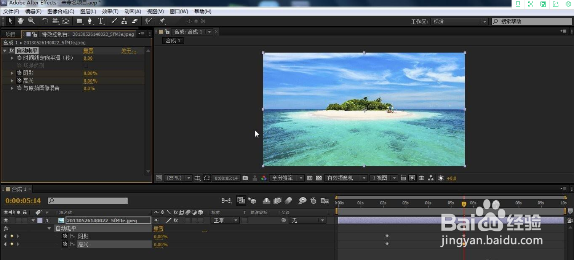Open the 全分辨率 resolution dropdown

tap(287, 178)
